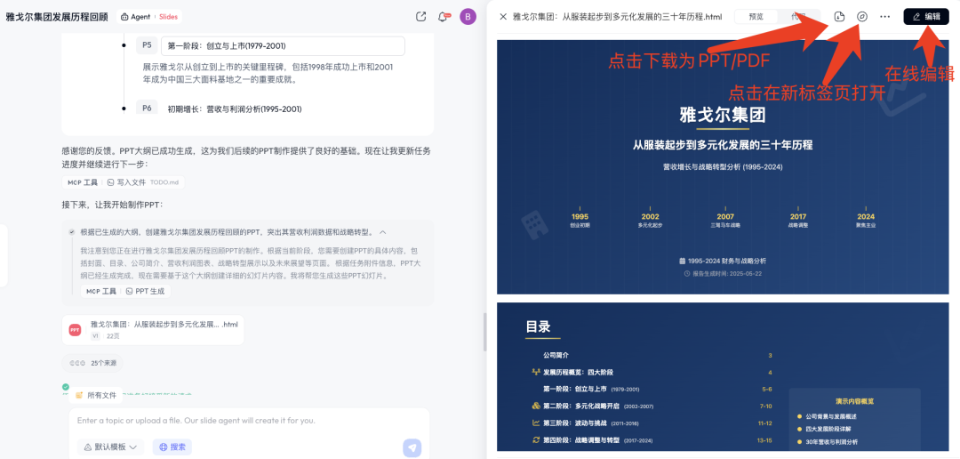
Task: Click the P5 outline title field
Action: click(x=283, y=46)
